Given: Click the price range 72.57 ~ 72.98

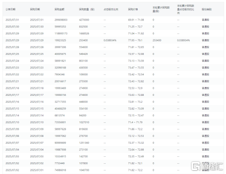Looking at the screenshot, I should pos(136,54).
